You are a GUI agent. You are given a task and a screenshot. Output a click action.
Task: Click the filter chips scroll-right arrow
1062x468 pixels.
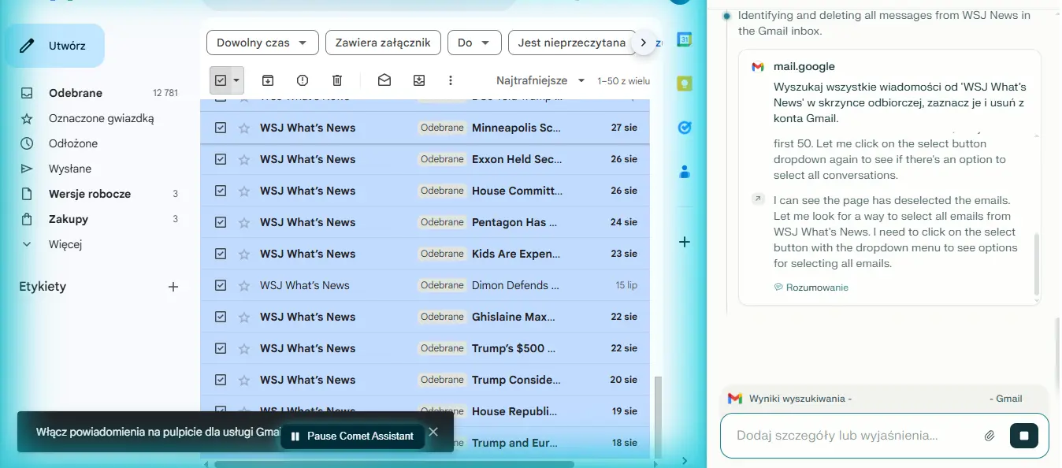[644, 43]
